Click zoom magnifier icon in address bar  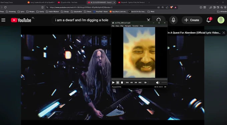(x=163, y=7)
